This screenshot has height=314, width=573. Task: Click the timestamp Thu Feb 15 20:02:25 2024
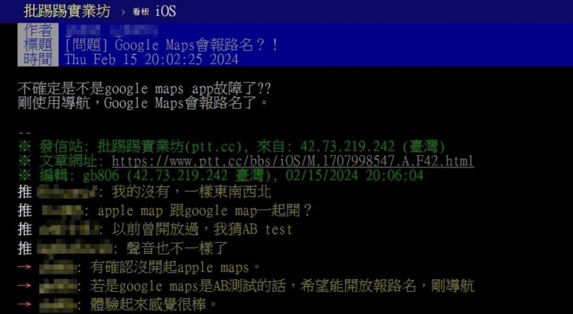[152, 59]
